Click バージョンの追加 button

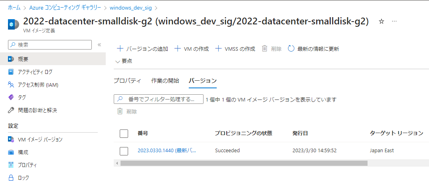[x=142, y=49]
